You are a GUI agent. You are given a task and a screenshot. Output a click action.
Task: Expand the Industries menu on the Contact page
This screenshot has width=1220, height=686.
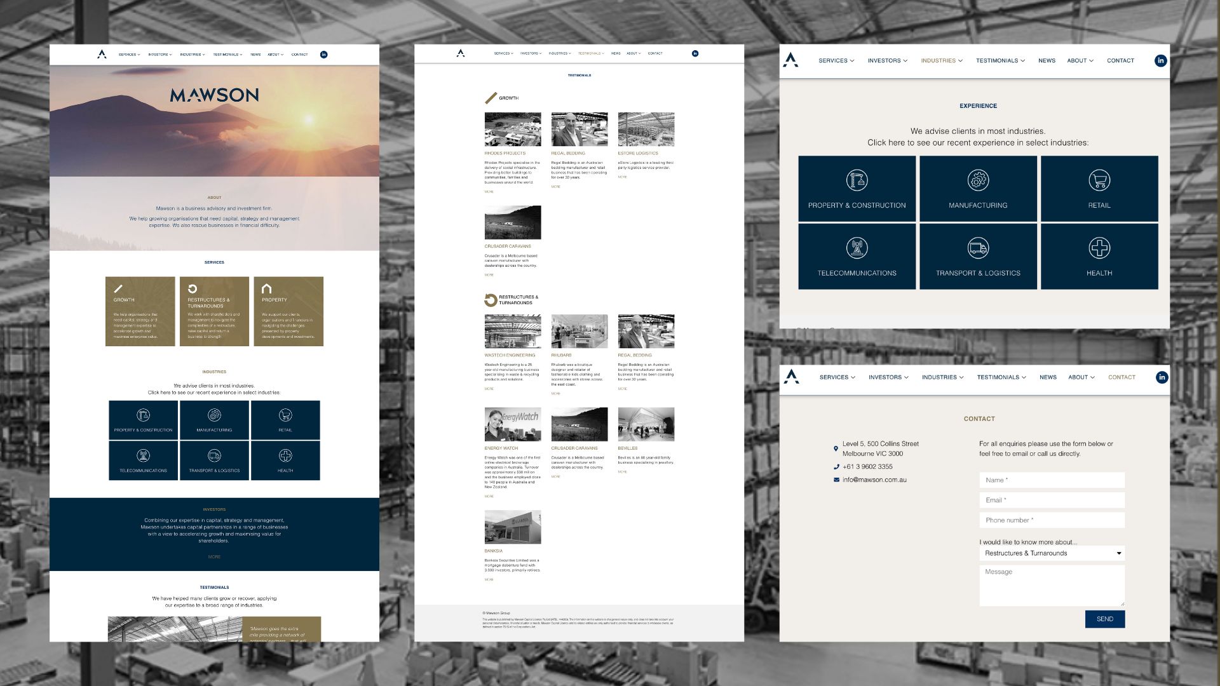943,377
